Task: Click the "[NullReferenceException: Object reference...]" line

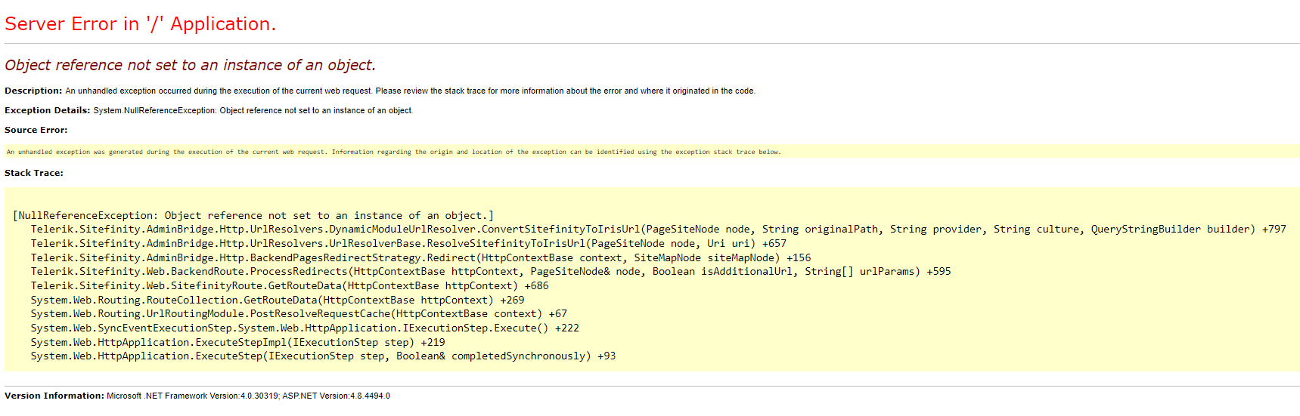Action: coord(253,216)
